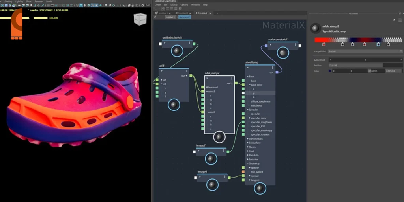Viewport: 404px width, 202px height.
Task: Click the image6 node's white input port
Action: (195, 178)
